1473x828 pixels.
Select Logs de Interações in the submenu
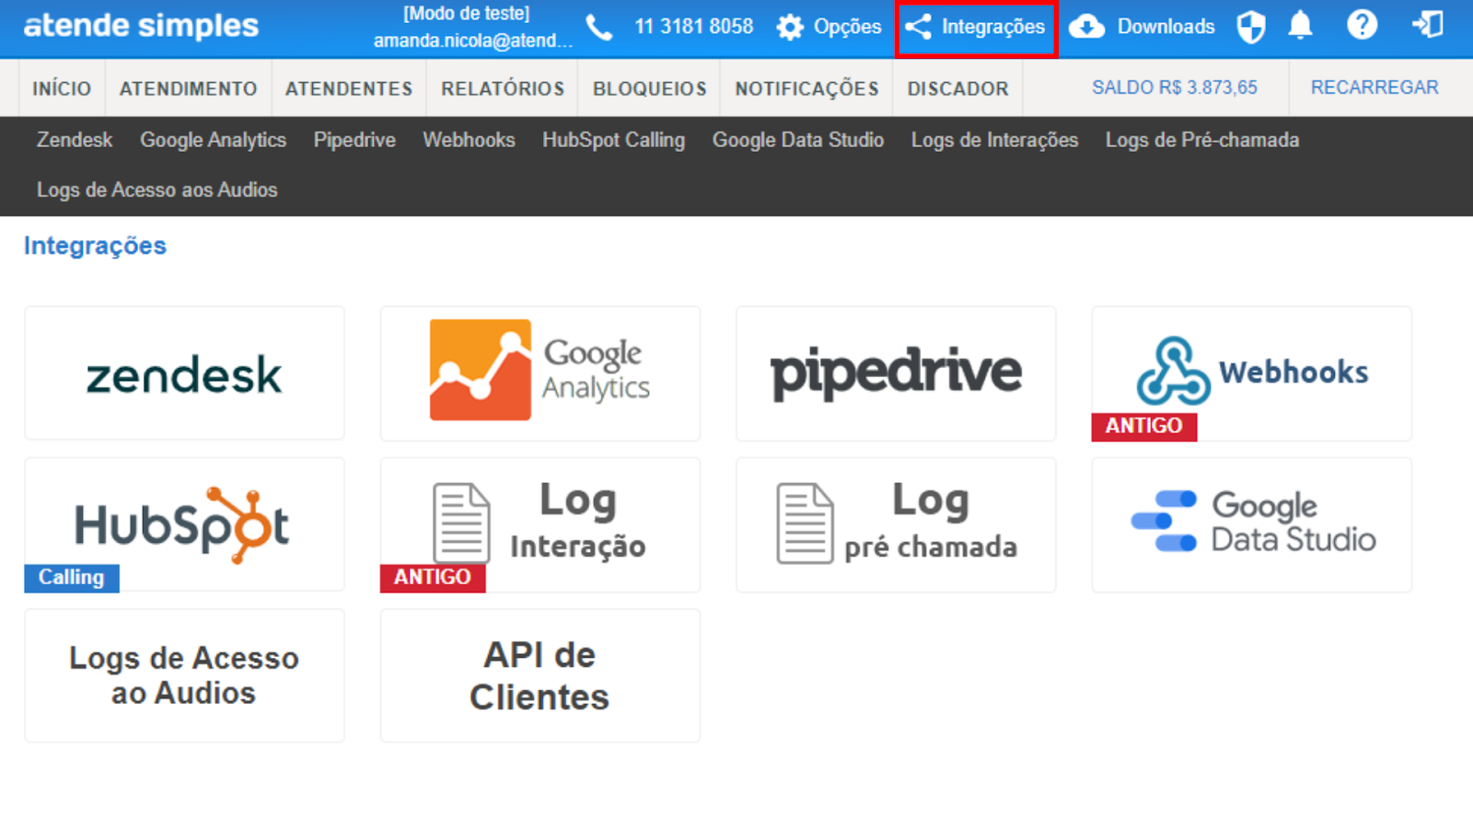[x=994, y=140]
